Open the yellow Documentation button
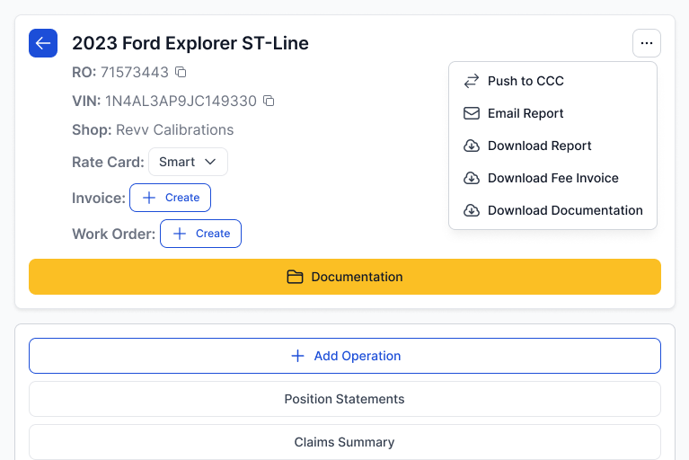Viewport: 689px width, 460px height. tap(345, 277)
